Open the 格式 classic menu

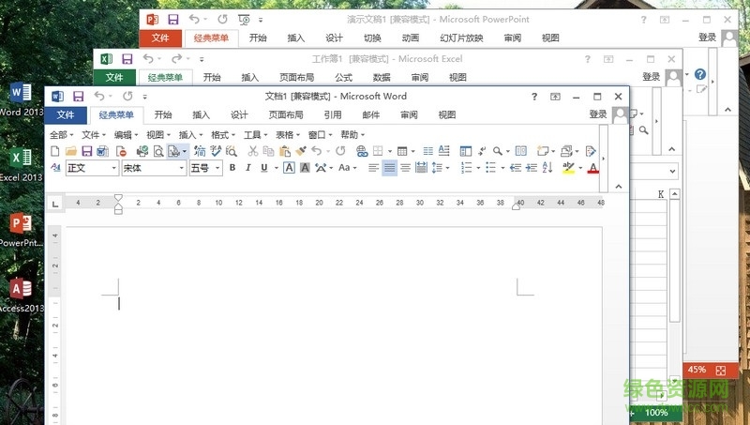pos(223,135)
